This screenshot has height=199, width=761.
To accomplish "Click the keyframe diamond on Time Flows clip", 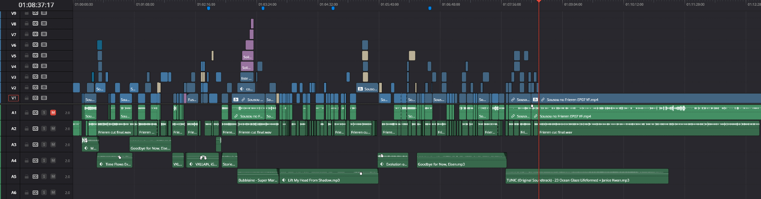I will (101, 164).
